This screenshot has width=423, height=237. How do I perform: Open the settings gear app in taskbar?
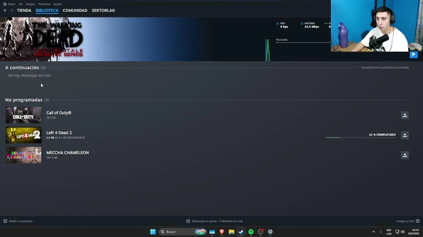click(270, 232)
